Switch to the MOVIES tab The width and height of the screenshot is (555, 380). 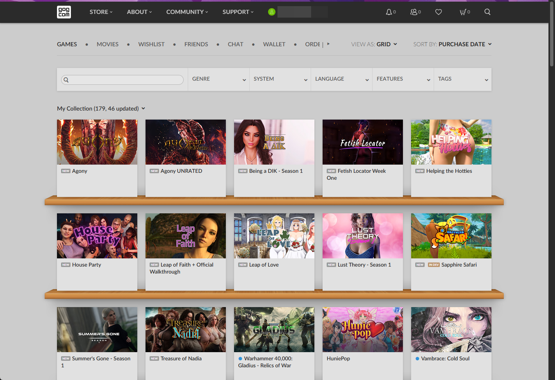click(x=107, y=44)
